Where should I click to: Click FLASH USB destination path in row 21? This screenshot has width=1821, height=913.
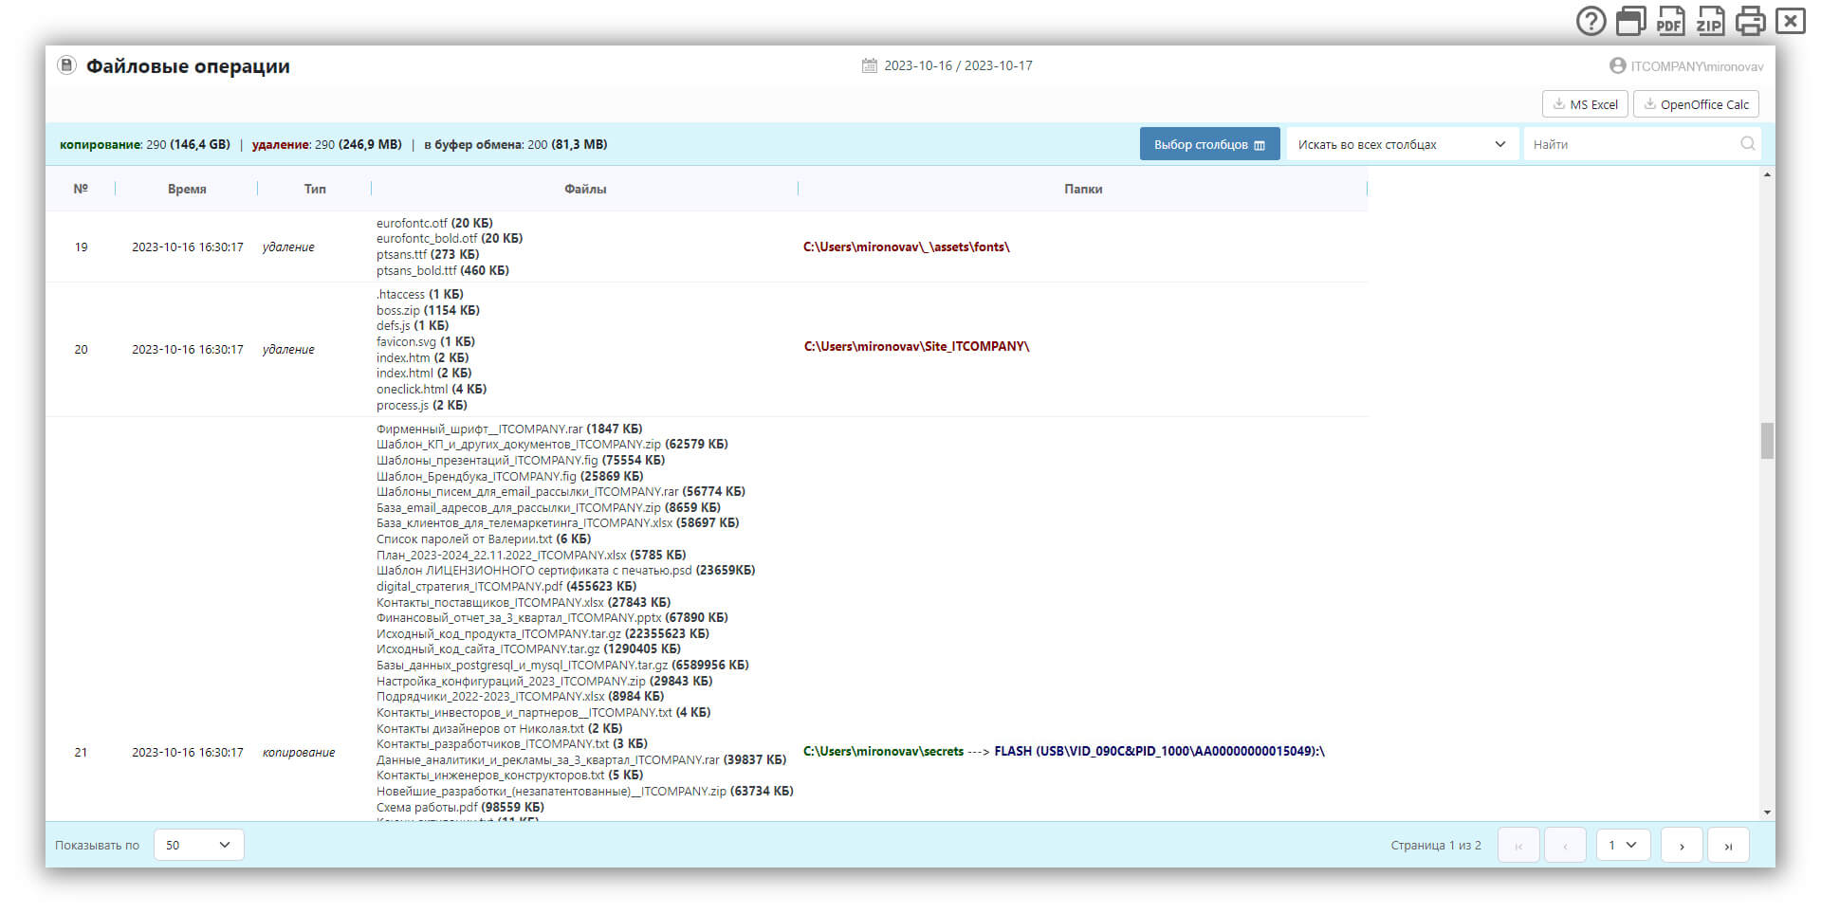coord(1159,751)
